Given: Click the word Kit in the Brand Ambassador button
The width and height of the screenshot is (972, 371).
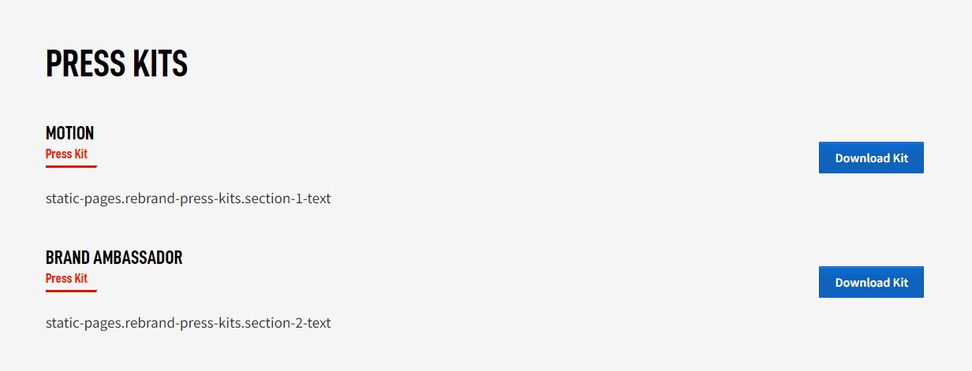Looking at the screenshot, I should click(900, 282).
